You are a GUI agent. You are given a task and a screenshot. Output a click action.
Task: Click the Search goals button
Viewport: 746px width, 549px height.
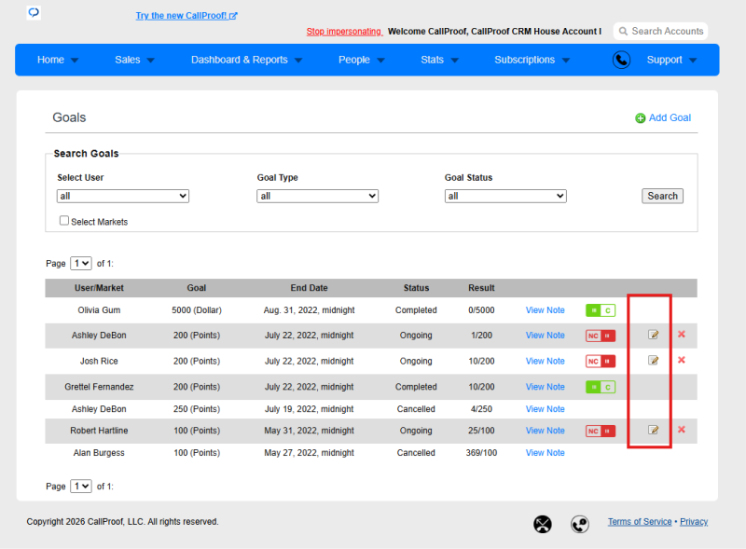pyautogui.click(x=662, y=196)
